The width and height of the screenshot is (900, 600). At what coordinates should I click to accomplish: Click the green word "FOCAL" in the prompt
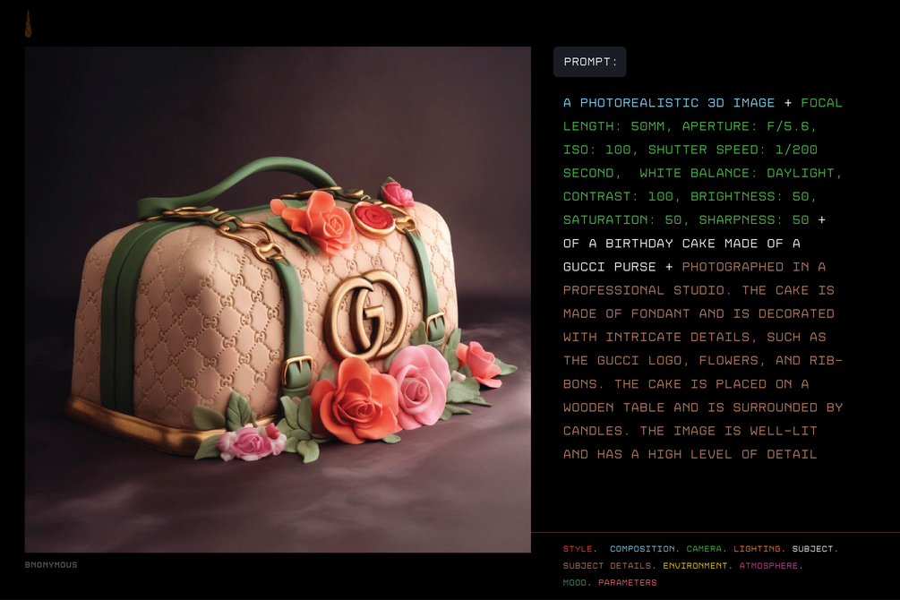point(821,103)
